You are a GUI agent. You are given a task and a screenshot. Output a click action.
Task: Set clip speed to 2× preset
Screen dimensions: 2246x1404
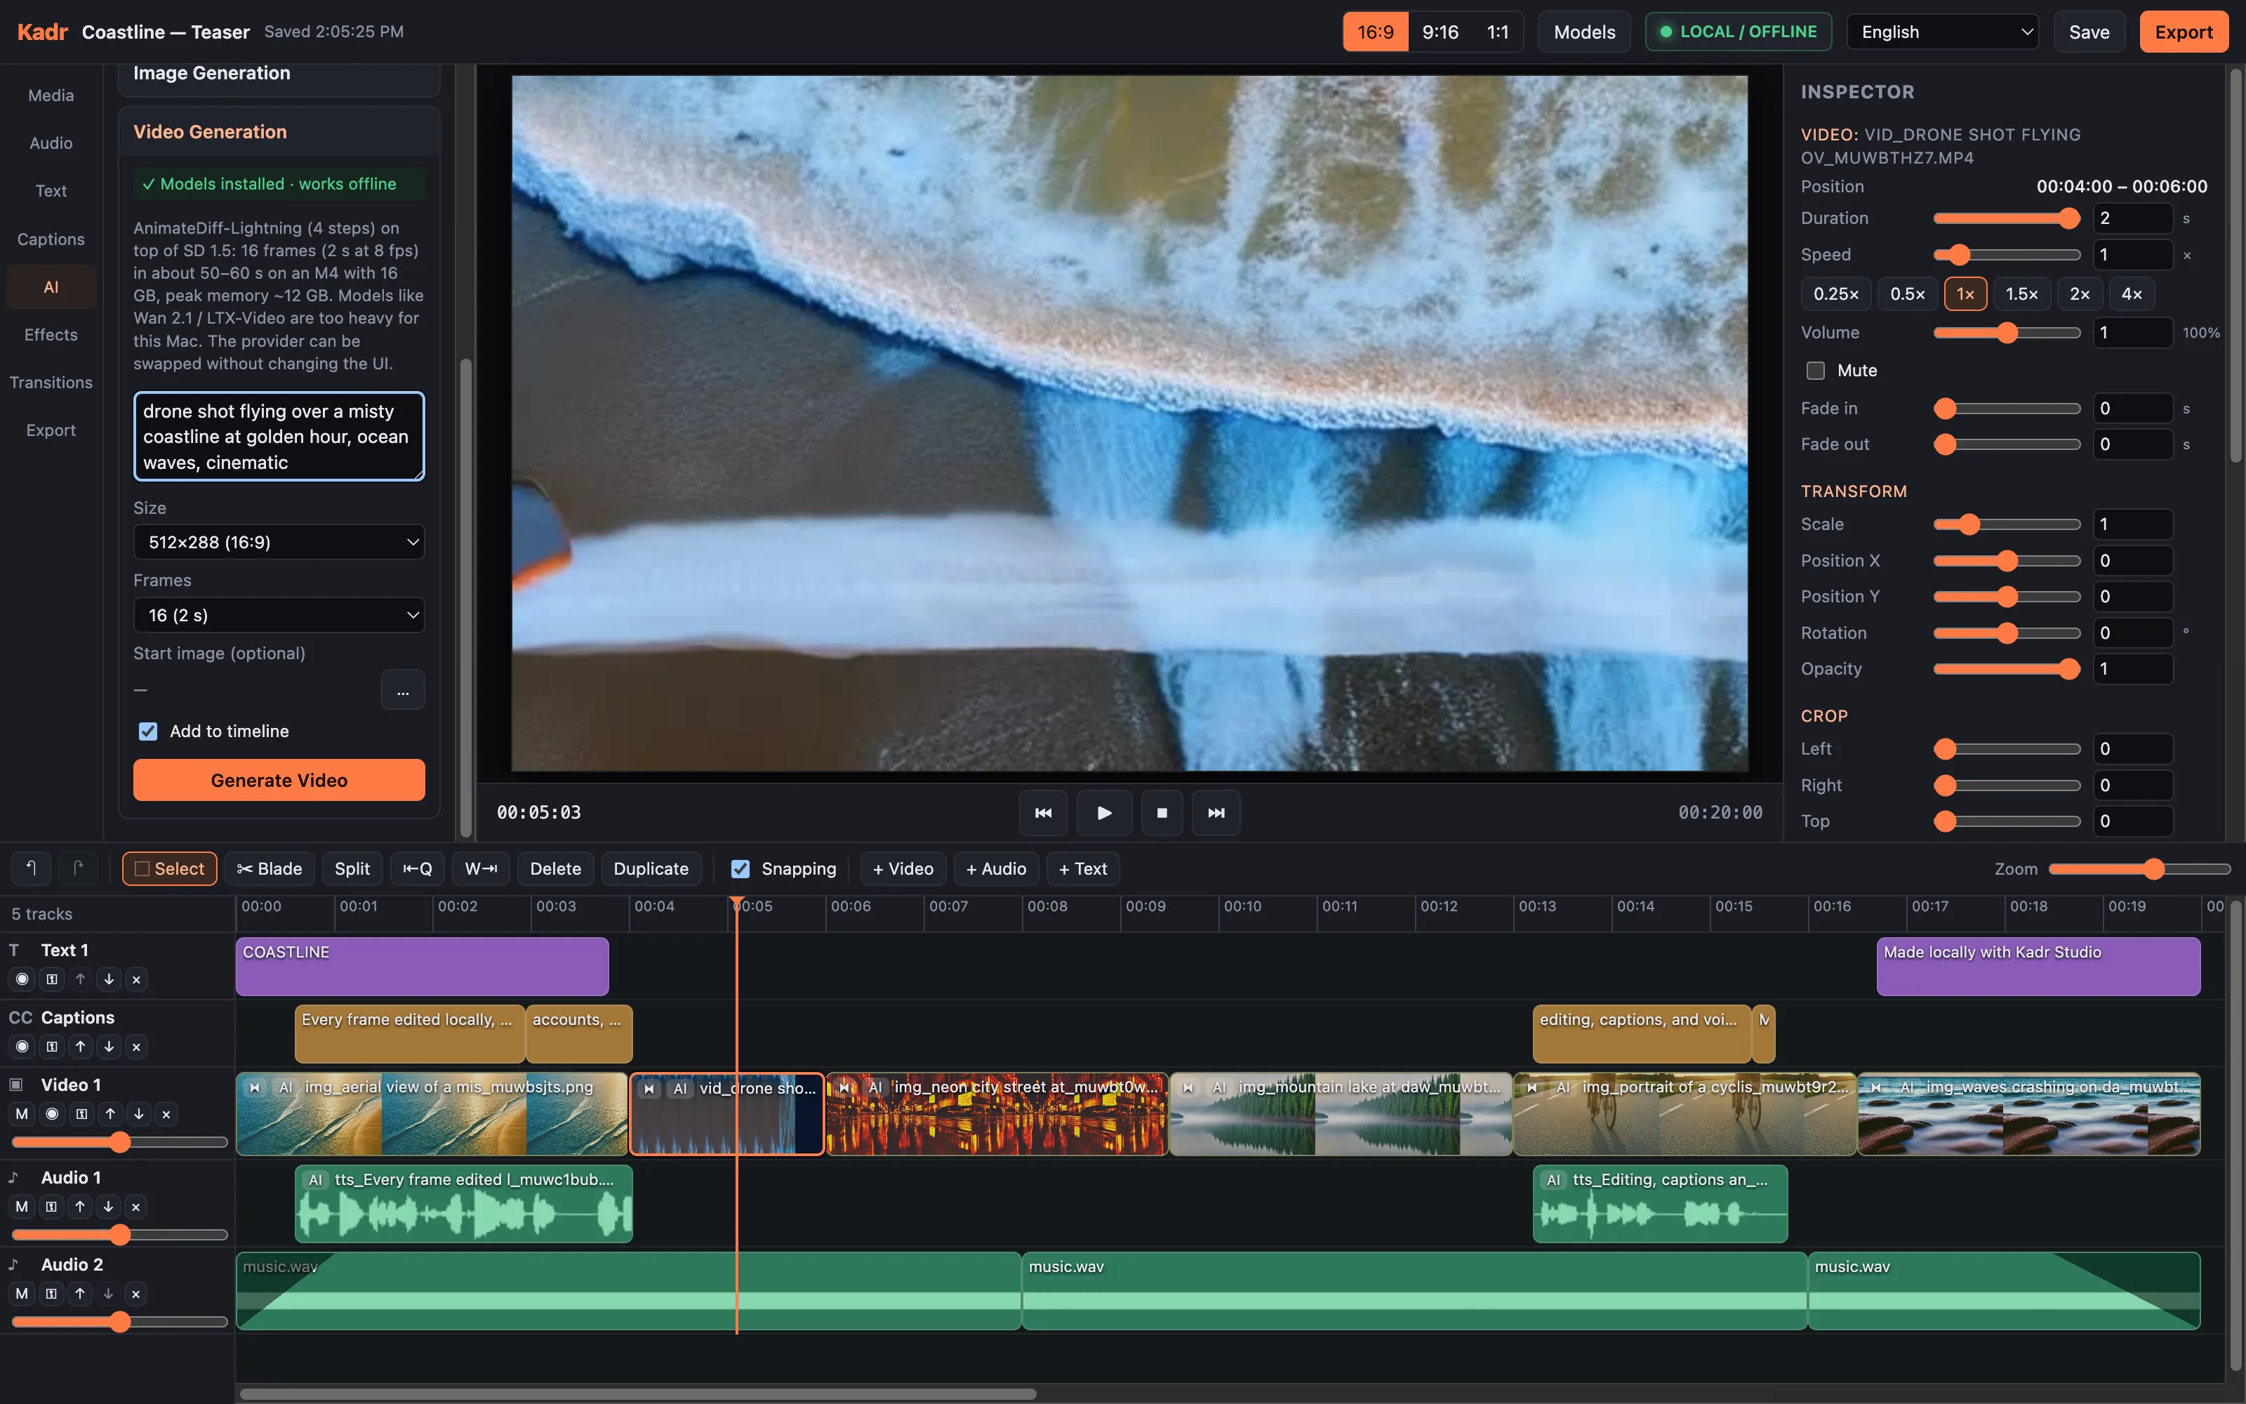pos(2079,293)
